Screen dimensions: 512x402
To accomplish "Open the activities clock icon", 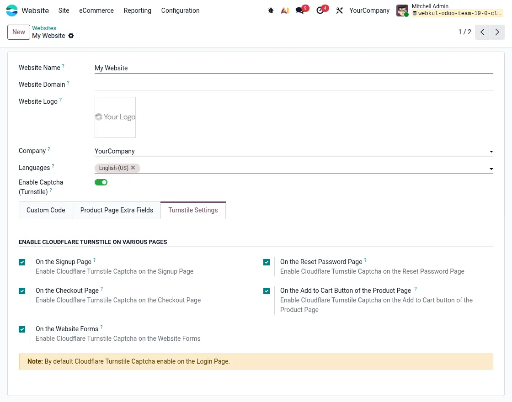I will (x=320, y=11).
